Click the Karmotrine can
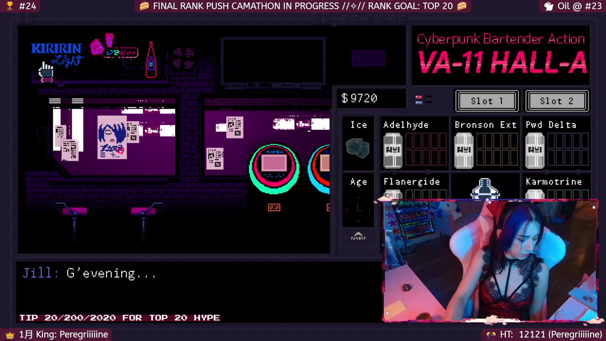606x341 pixels. point(535,194)
